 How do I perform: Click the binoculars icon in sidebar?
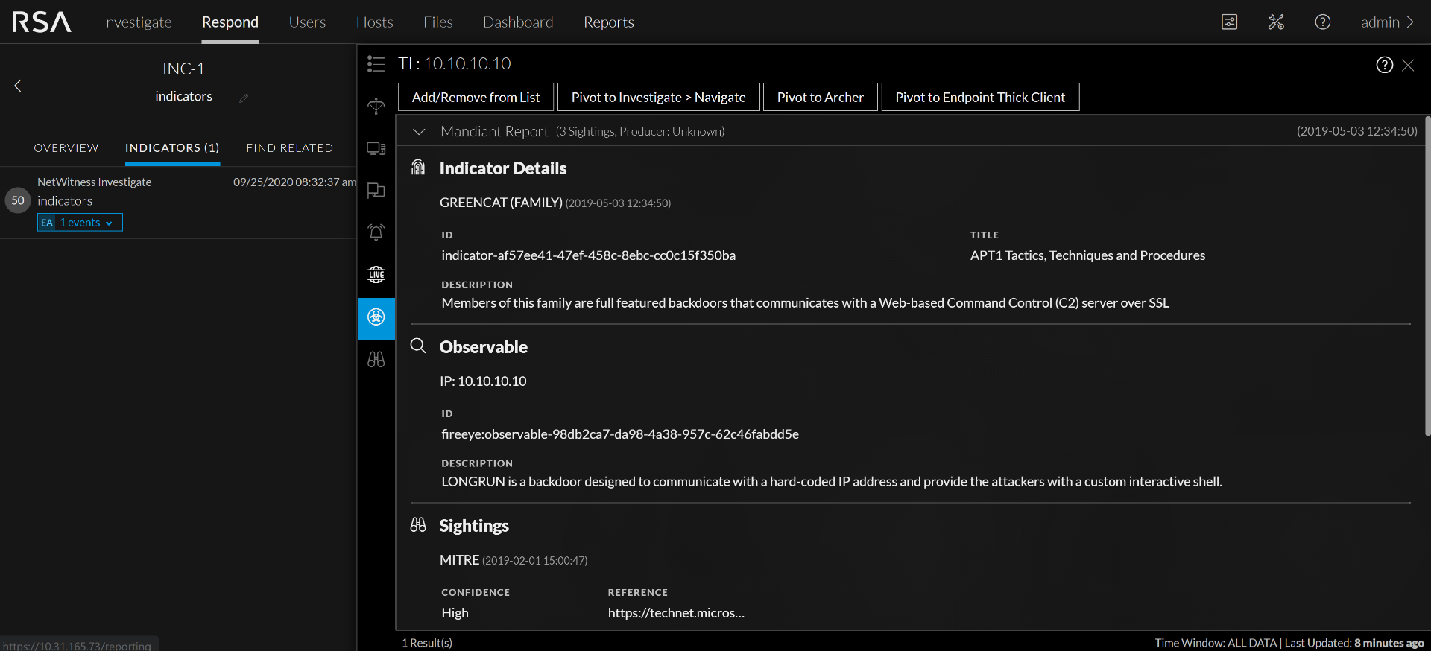376,360
